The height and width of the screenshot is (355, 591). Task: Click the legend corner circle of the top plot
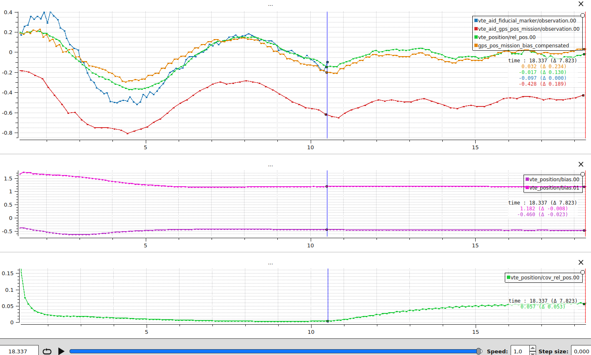[x=583, y=15]
